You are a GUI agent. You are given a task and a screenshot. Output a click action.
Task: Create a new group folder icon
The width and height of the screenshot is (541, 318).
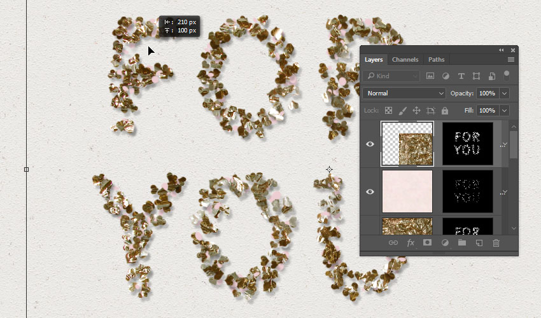[x=462, y=243]
